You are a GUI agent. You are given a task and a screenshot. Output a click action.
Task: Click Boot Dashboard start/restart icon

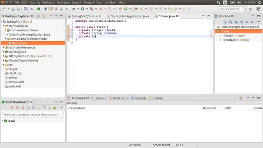point(12,108)
